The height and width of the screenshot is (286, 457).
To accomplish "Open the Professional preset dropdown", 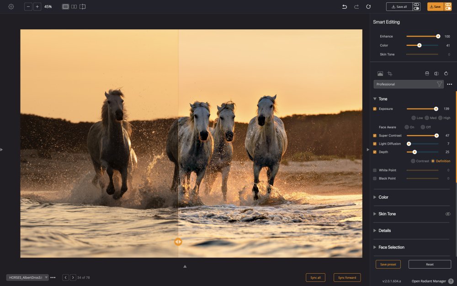I will coord(408,84).
